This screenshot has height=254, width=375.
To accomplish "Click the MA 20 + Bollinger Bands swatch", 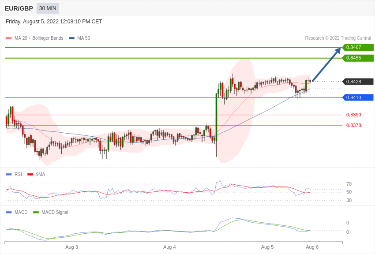I will tap(9, 38).
